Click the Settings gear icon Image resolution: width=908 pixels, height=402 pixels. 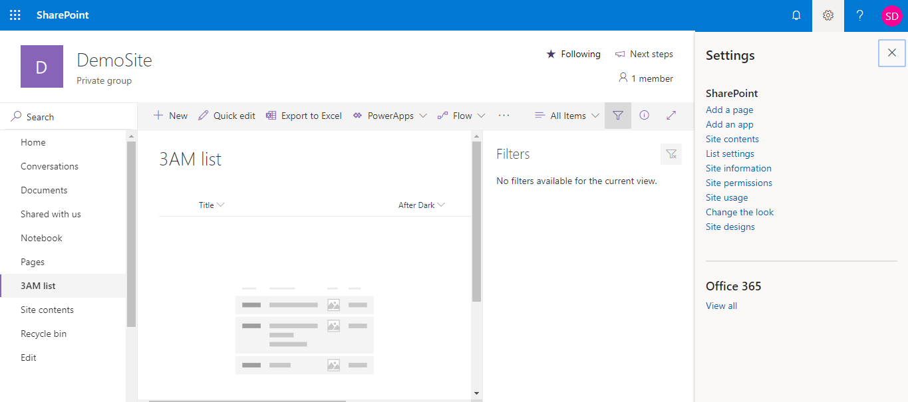tap(827, 15)
